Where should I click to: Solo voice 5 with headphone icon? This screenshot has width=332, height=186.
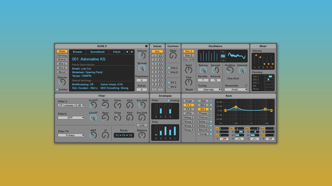(160, 72)
